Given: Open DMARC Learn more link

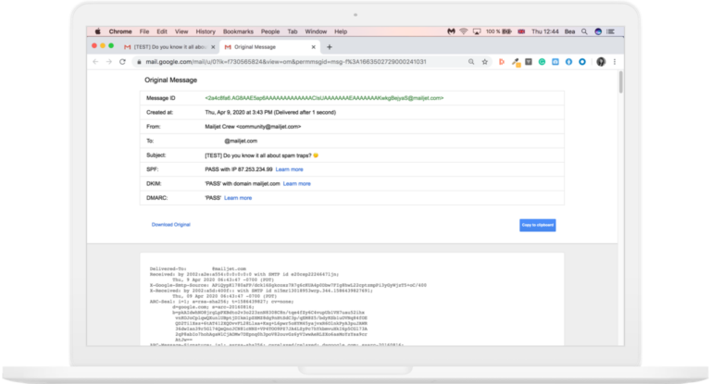Looking at the screenshot, I should click(x=238, y=198).
